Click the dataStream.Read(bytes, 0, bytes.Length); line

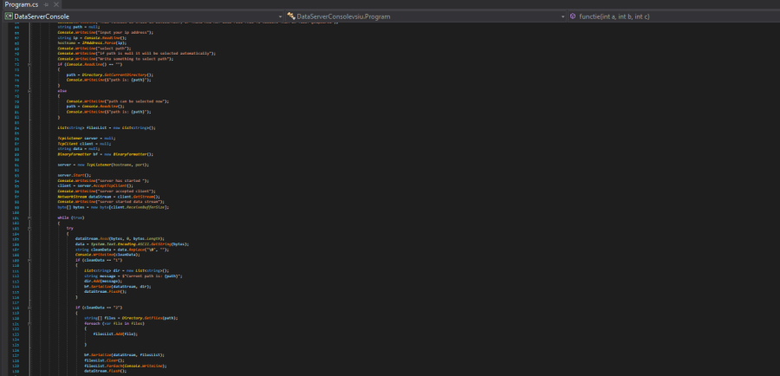point(120,239)
